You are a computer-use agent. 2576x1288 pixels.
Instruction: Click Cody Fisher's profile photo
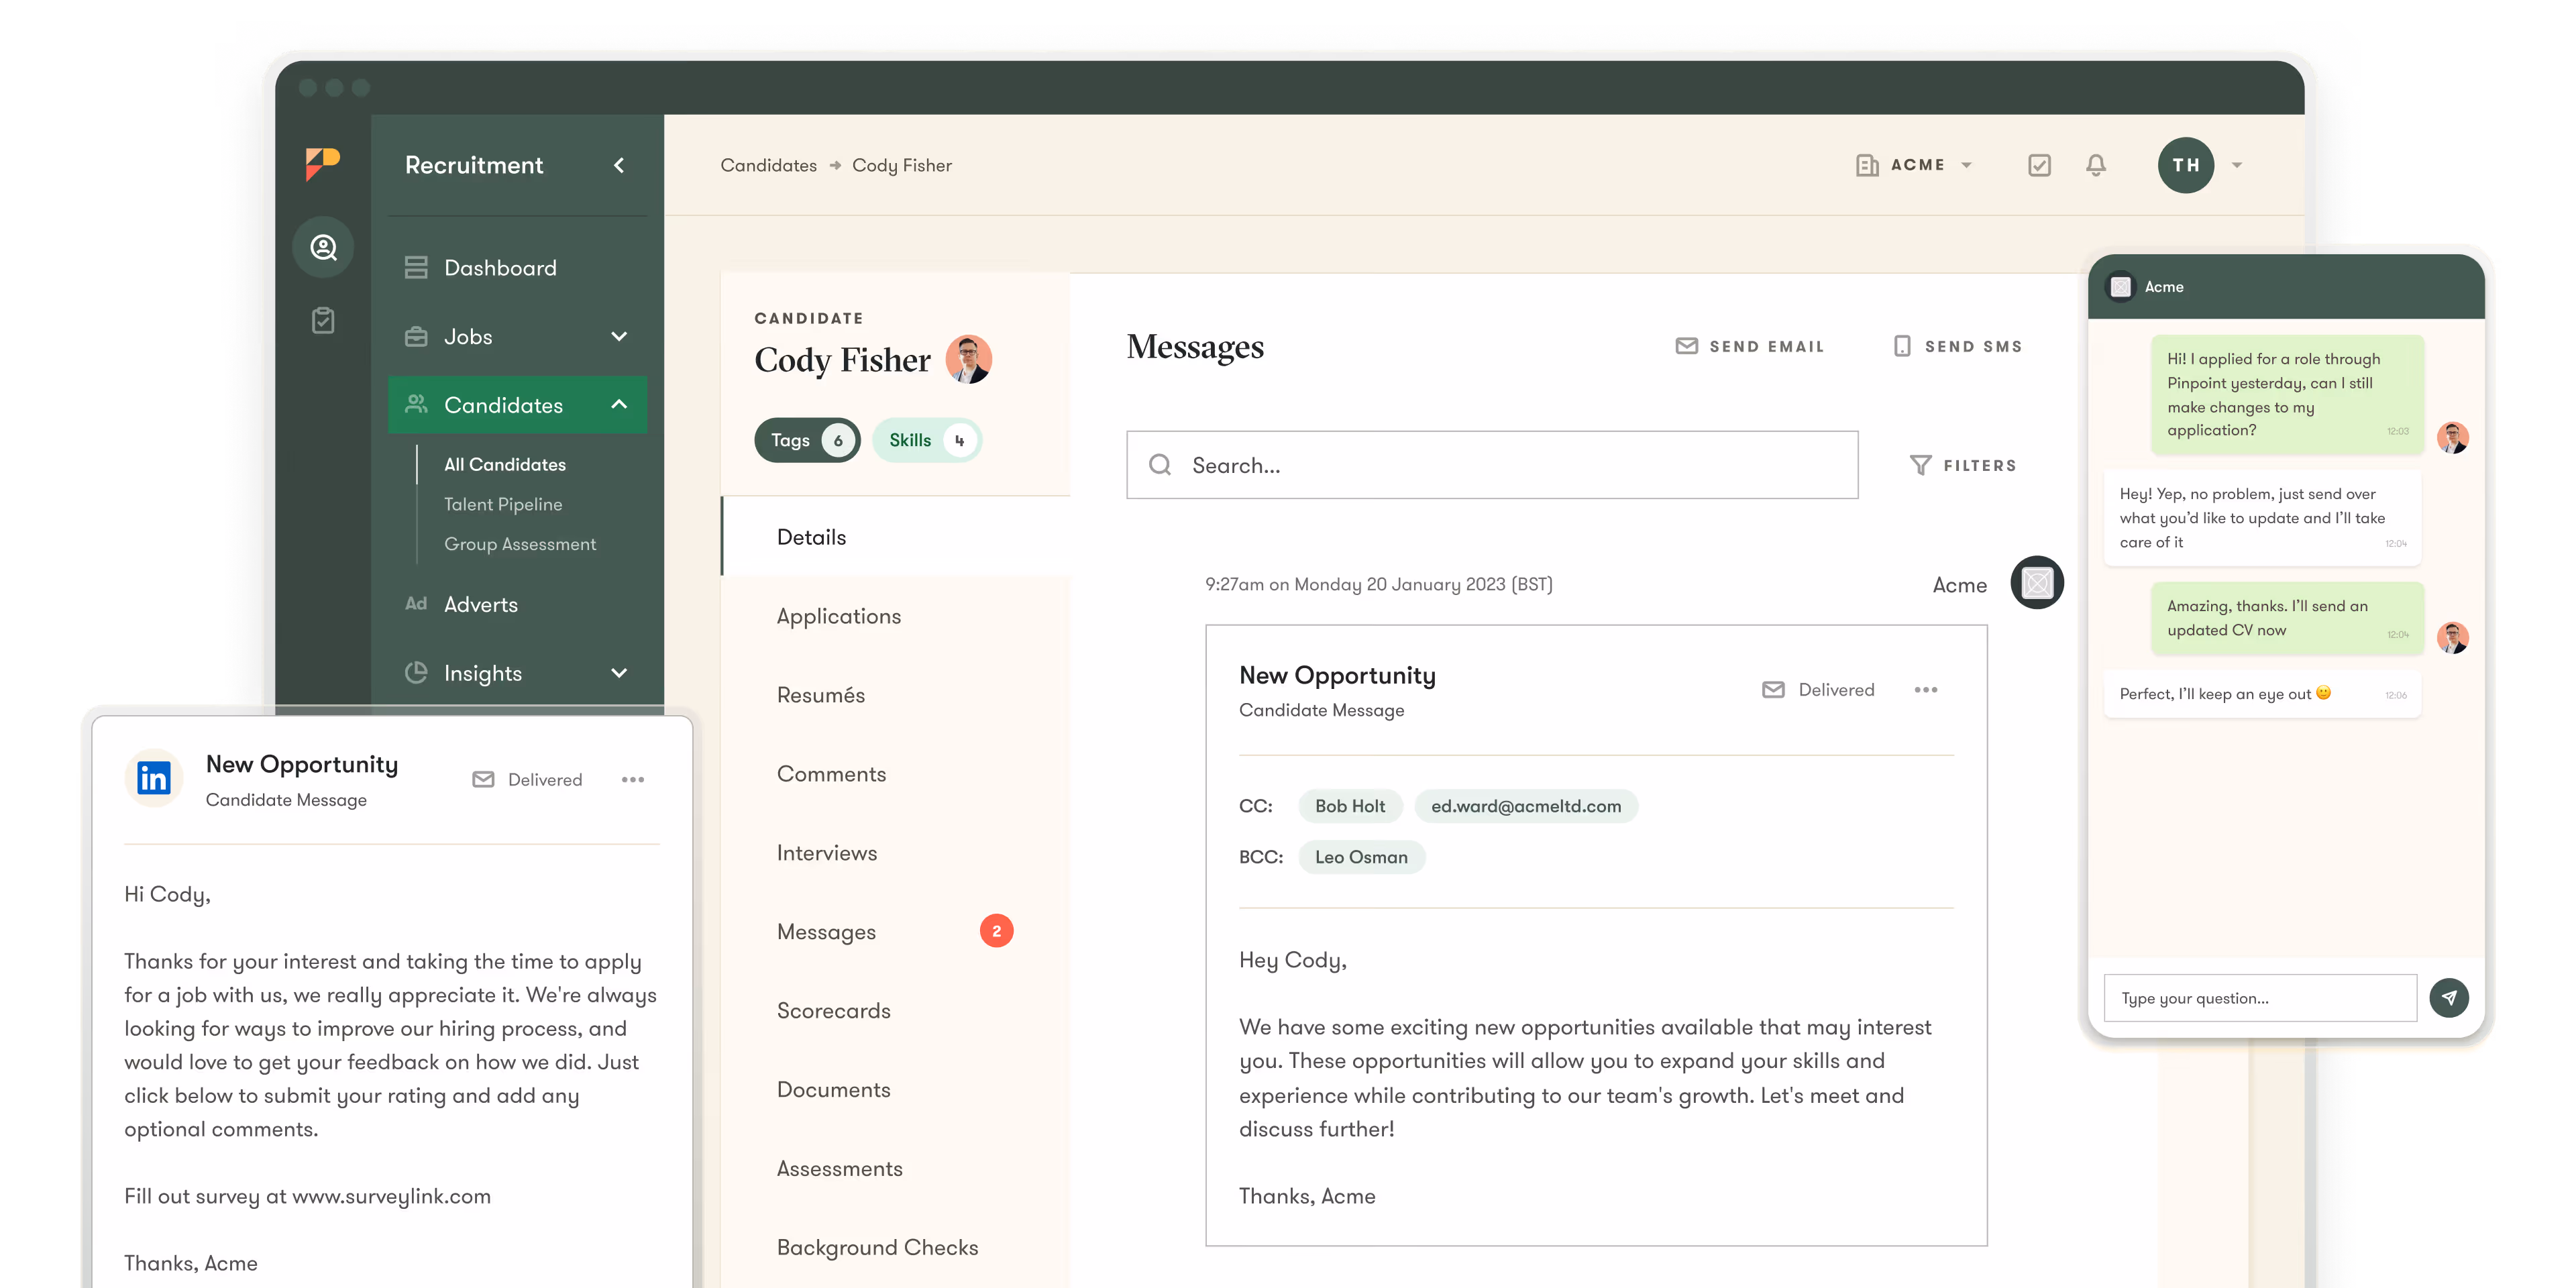[968, 359]
